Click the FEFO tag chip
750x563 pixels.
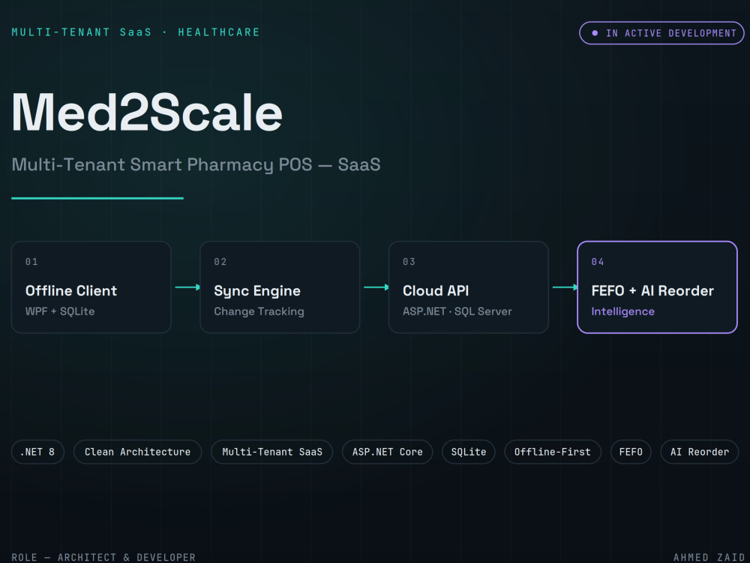point(631,452)
